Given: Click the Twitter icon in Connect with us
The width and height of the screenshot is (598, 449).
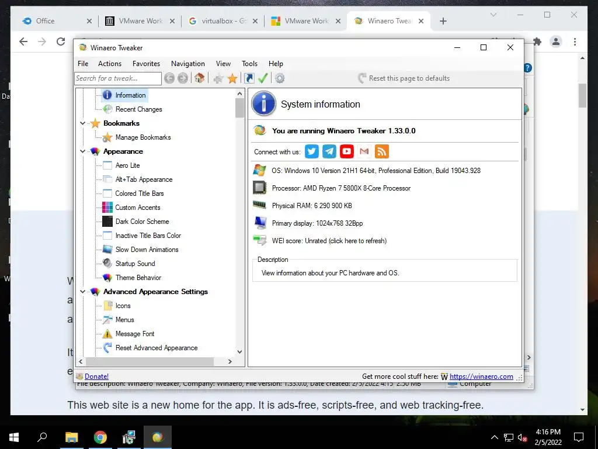Looking at the screenshot, I should [312, 151].
